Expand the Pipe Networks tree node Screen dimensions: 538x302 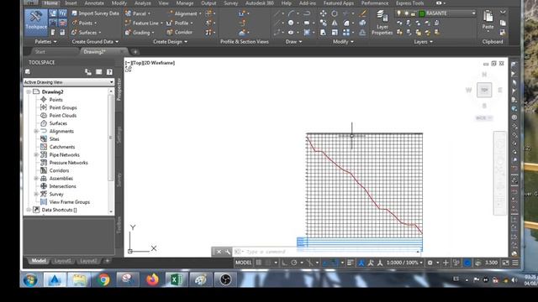tap(36, 154)
